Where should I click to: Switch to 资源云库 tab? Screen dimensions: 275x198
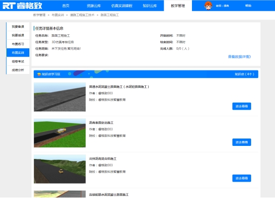[x=93, y=6]
